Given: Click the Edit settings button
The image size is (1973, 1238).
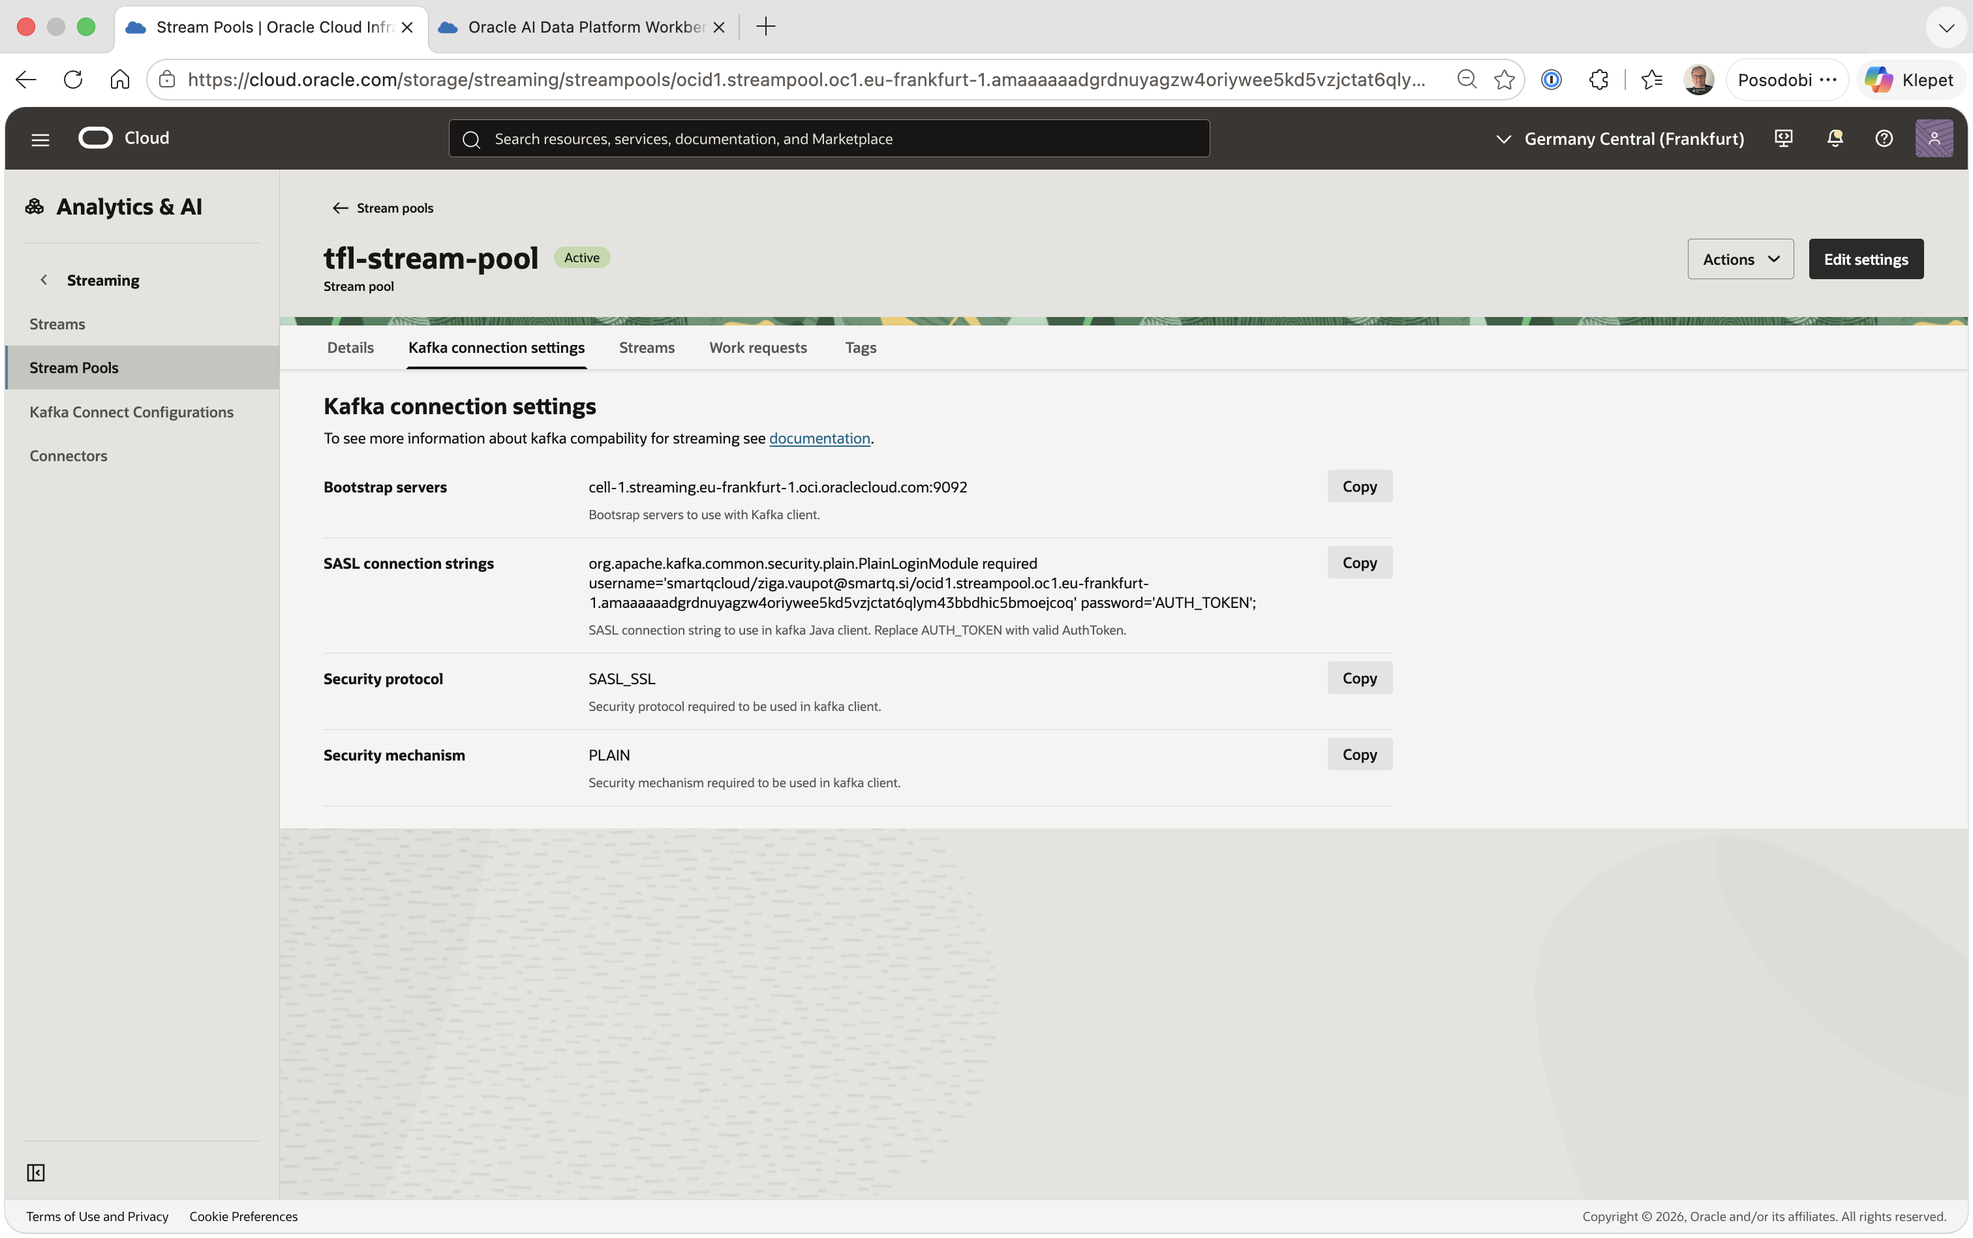Looking at the screenshot, I should [1866, 259].
